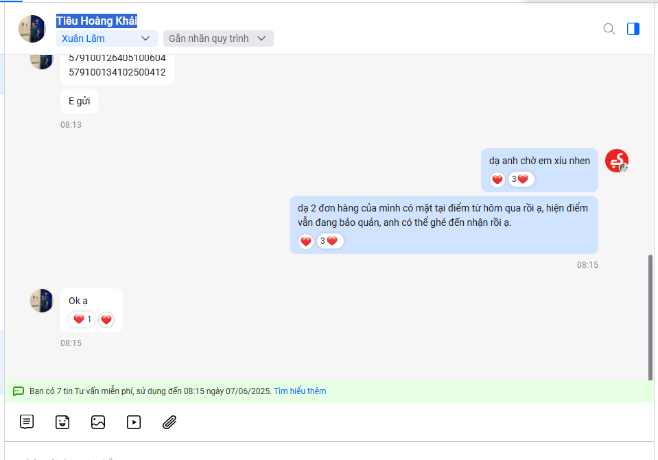
Task: Click the vertical chat scrollbar
Action: [x=650, y=317]
